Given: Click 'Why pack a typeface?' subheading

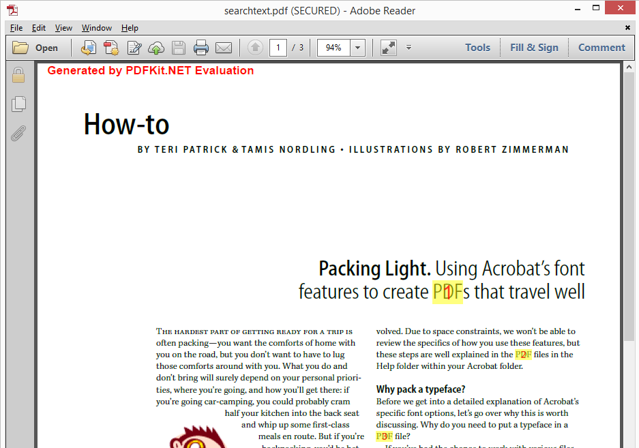Looking at the screenshot, I should tap(421, 389).
